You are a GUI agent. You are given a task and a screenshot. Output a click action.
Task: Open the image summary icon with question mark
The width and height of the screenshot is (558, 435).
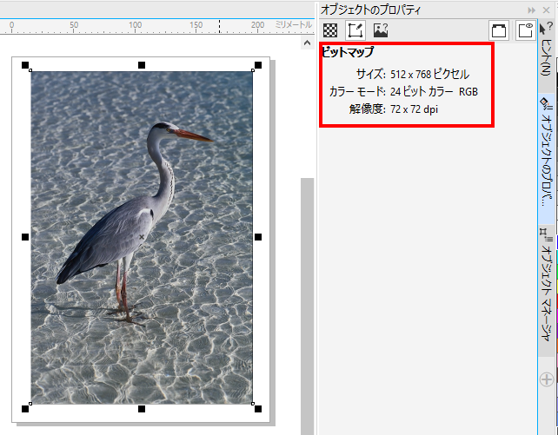point(381,30)
